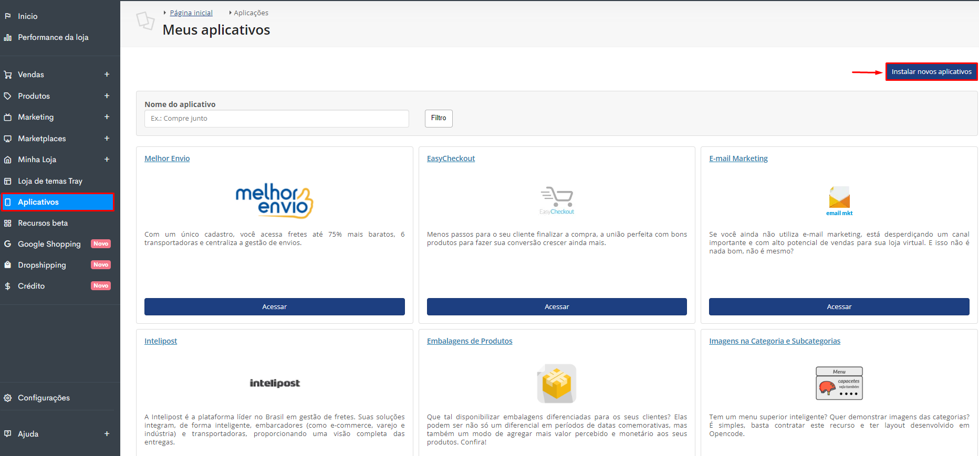979x456 pixels.
Task: Click the Google Shopping G icon
Action: 8,244
